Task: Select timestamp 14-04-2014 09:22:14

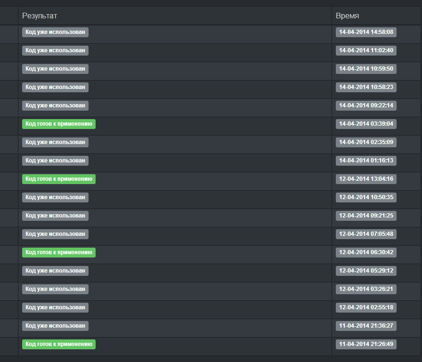Action: click(366, 106)
